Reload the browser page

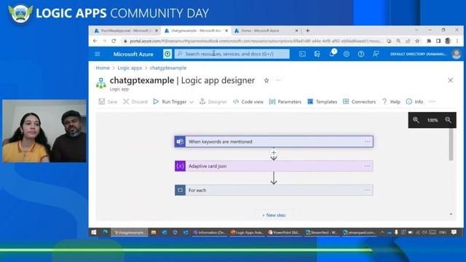pyautogui.click(x=114, y=41)
